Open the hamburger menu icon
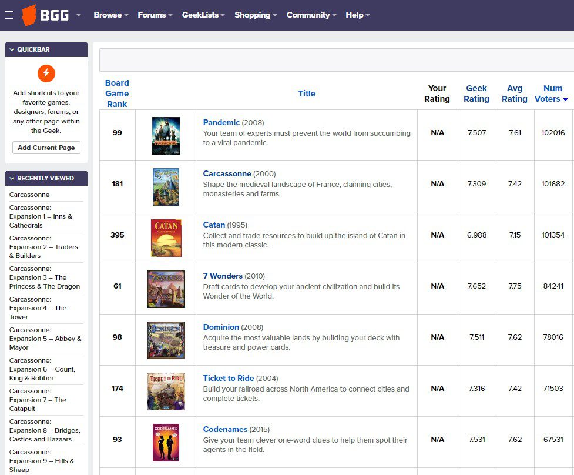Screen dimensions: 574x475 9,15
